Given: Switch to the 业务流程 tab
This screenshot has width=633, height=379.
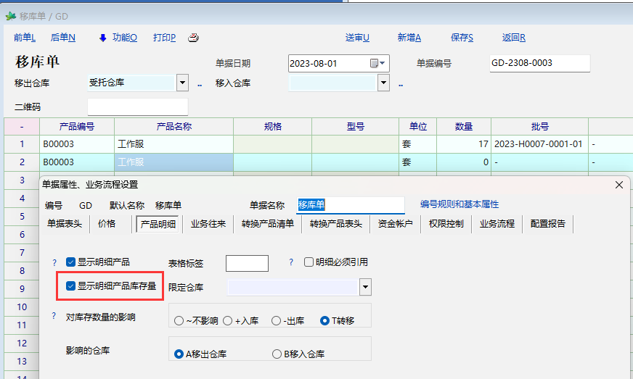Looking at the screenshot, I should tap(497, 224).
